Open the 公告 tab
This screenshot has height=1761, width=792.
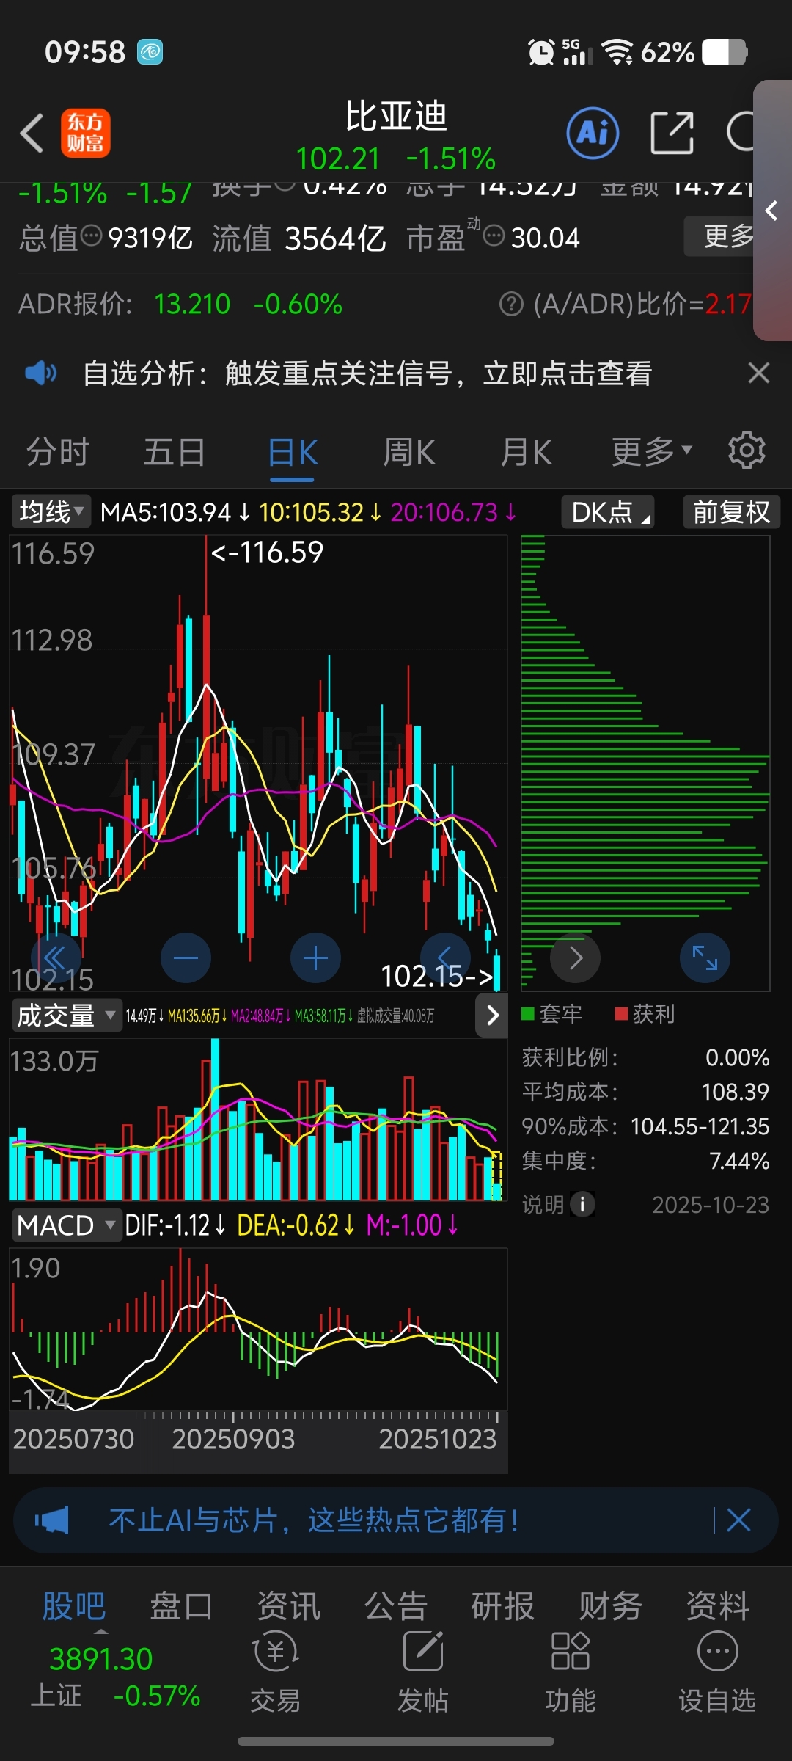click(x=396, y=1606)
